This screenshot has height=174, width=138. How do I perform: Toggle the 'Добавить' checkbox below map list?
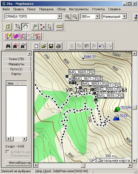pos(7,152)
